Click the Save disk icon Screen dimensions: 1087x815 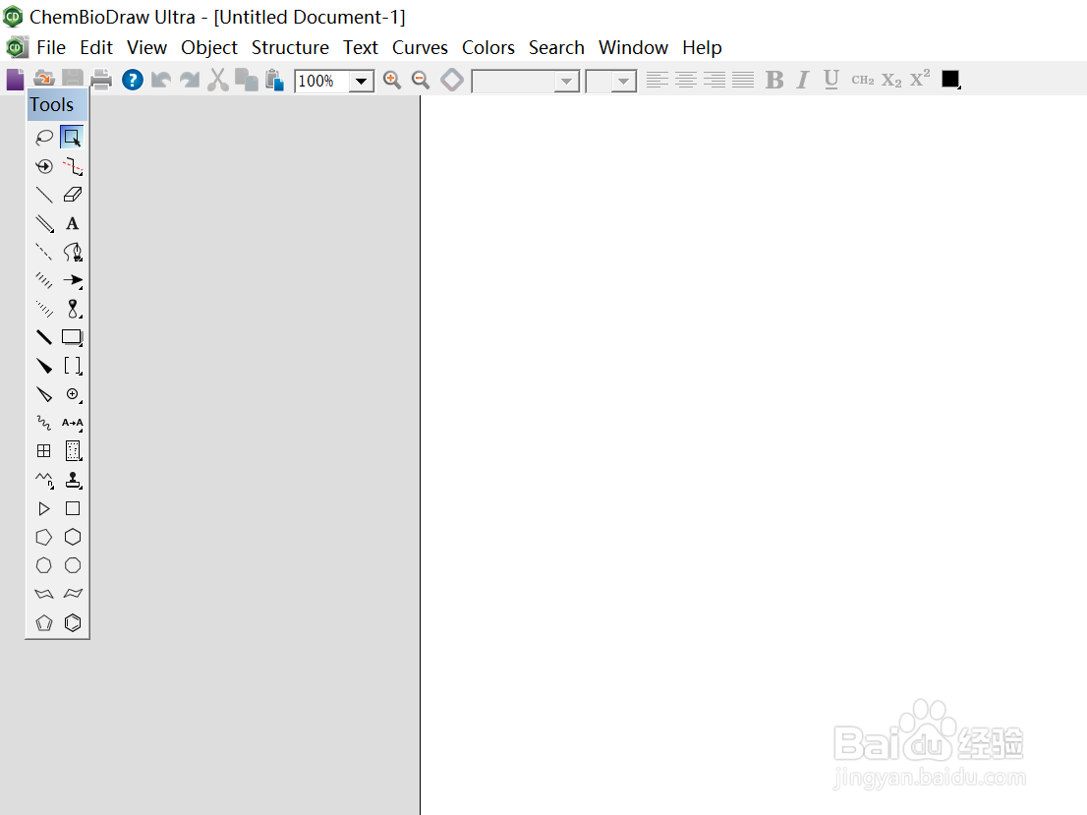[72, 80]
